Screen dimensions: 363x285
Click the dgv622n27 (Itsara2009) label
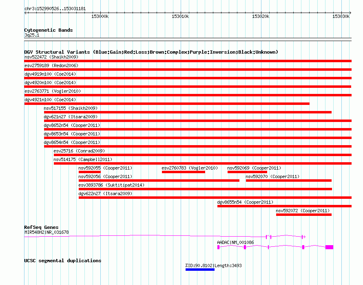click(105, 194)
